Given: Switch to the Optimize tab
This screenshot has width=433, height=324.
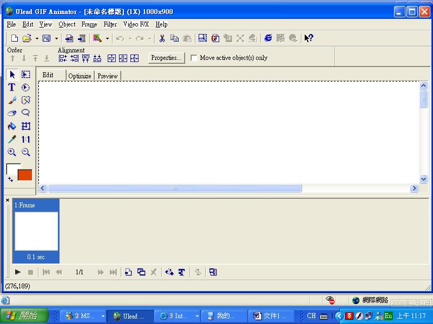Looking at the screenshot, I should click(80, 76).
